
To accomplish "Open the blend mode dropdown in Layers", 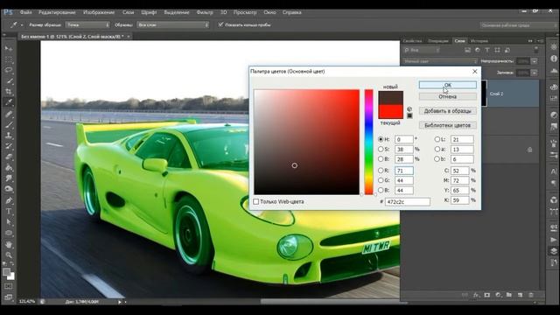I will point(440,61).
